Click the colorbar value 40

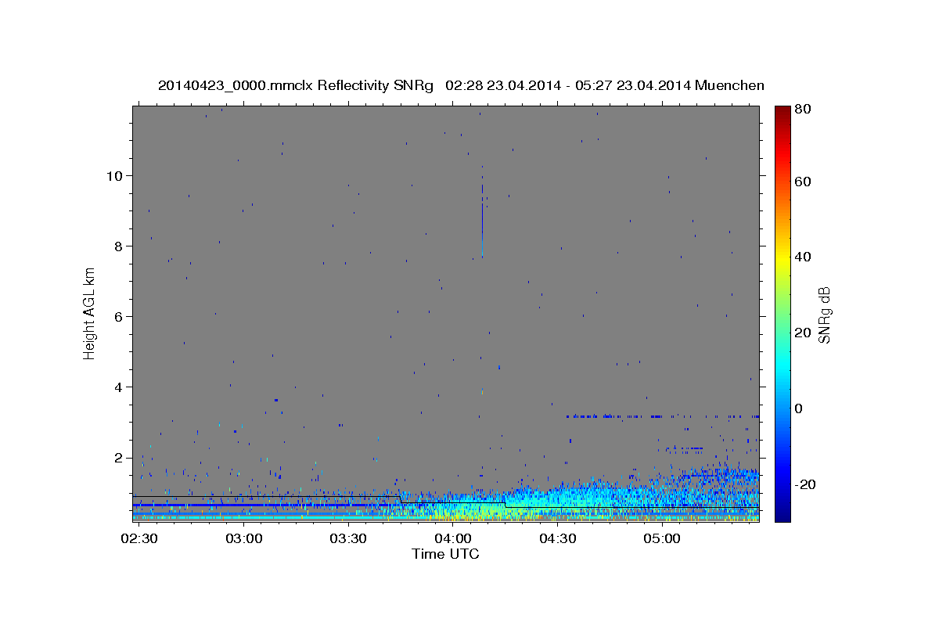(804, 257)
